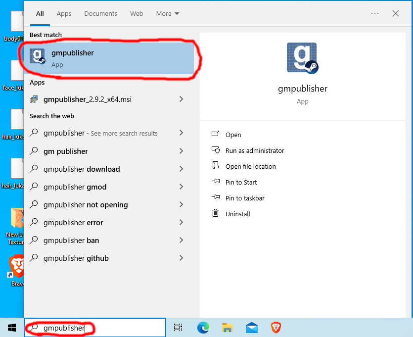Choose Uninstall for gmpublisher

[237, 214]
